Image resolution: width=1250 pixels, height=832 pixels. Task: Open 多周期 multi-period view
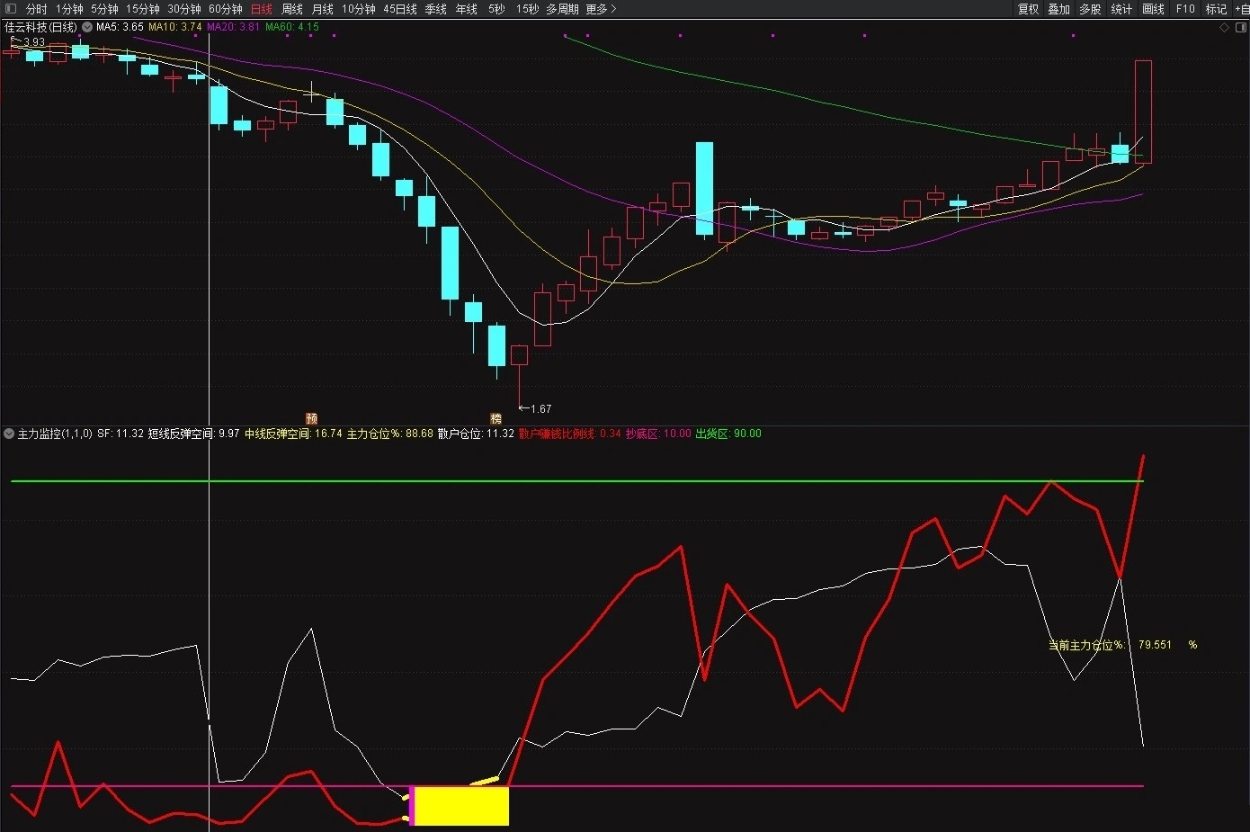pyautogui.click(x=563, y=9)
